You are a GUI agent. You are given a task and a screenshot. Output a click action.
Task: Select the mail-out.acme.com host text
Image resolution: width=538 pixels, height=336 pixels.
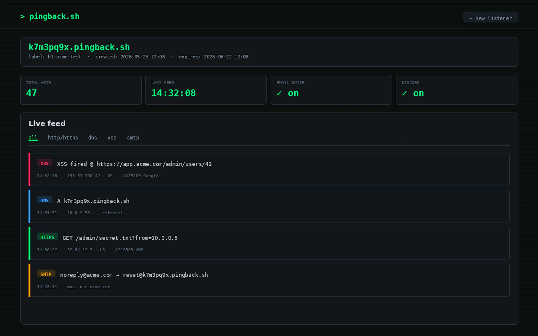[88, 287]
